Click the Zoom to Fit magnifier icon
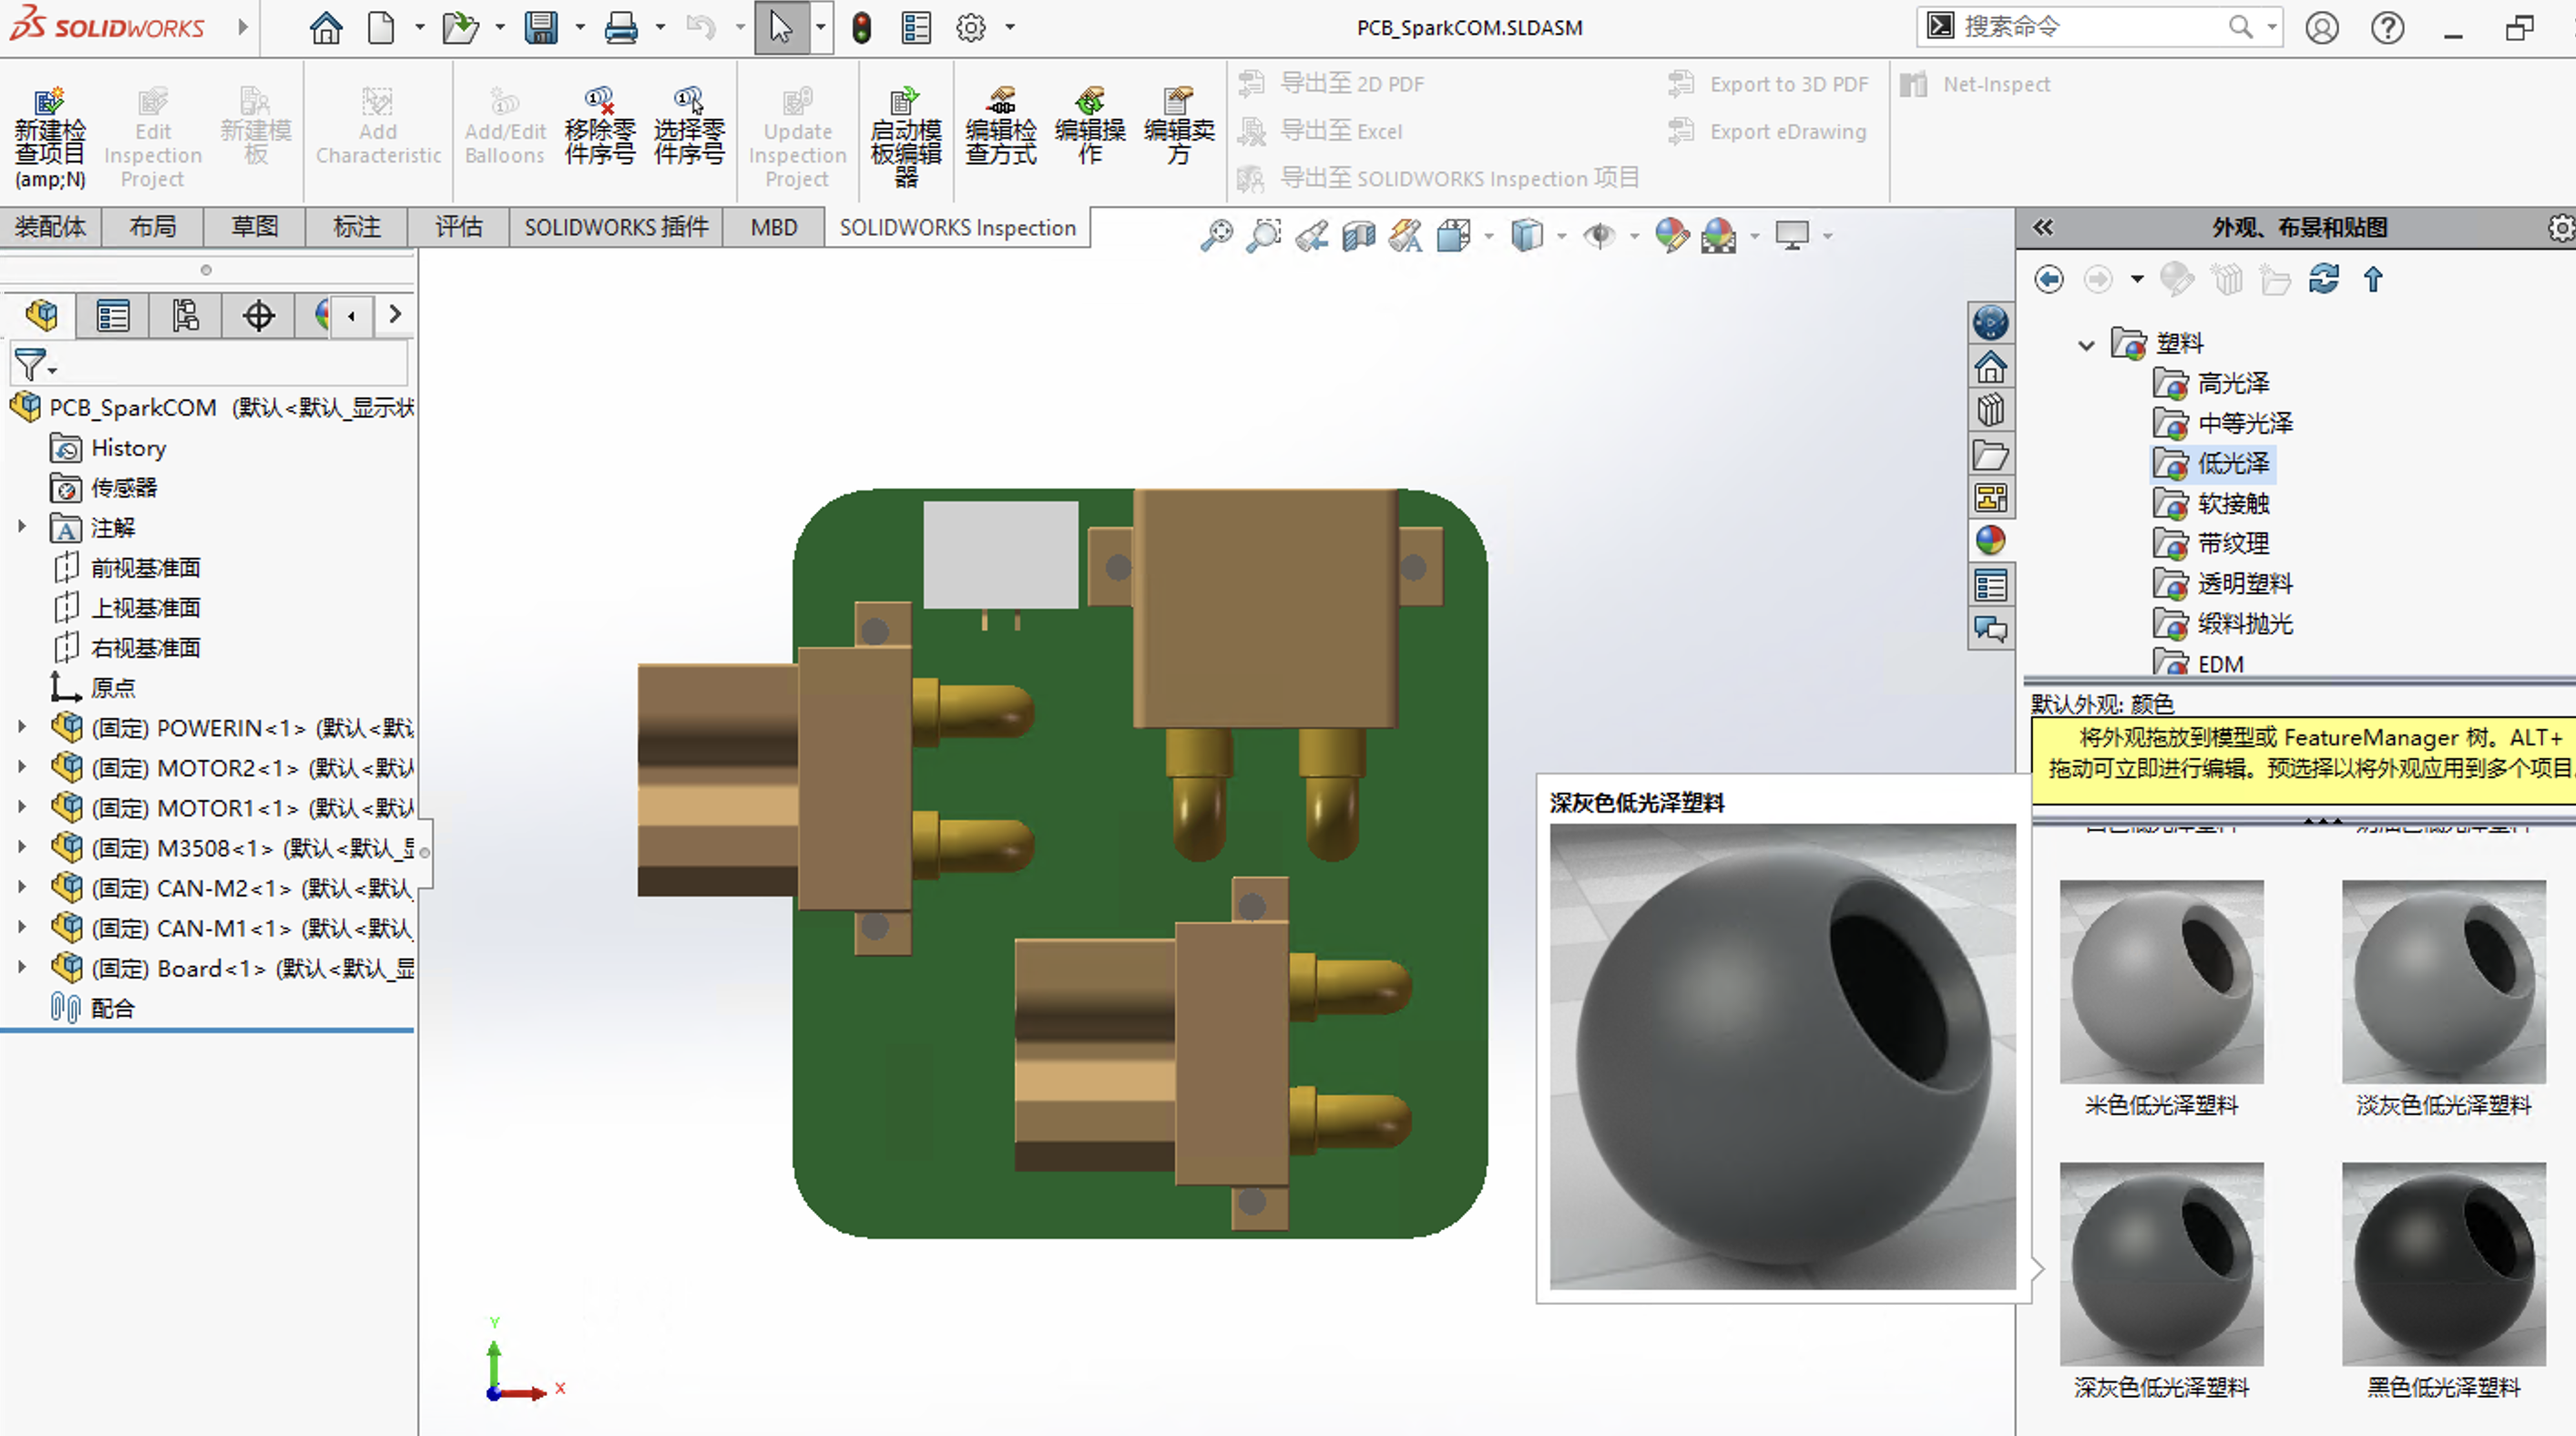This screenshot has width=2576, height=1436. pyautogui.click(x=1216, y=236)
